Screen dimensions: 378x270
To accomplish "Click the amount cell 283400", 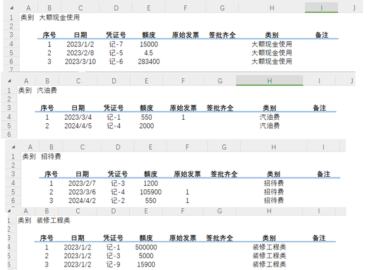I will click(149, 61).
